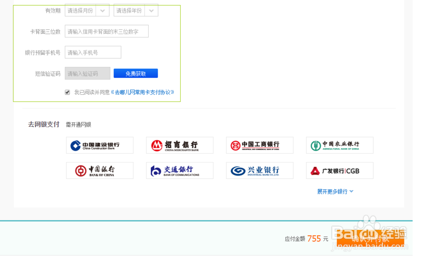Screen dimensions: 432x261
Task: Open the 去哪儿网常用卡支付协议 agreement link
Action: coord(142,92)
